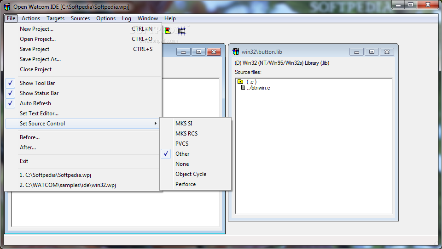Screen dimensions: 442x249
Task: Select ../btnwin.c in source files list
Action: coord(258,88)
